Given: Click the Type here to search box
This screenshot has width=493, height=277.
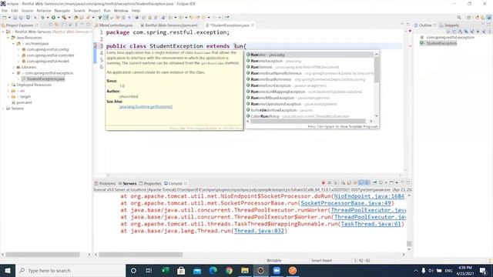Looking at the screenshot, I should 70,270.
